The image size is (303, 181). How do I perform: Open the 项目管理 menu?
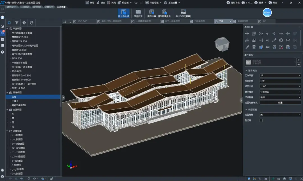click(153, 3)
